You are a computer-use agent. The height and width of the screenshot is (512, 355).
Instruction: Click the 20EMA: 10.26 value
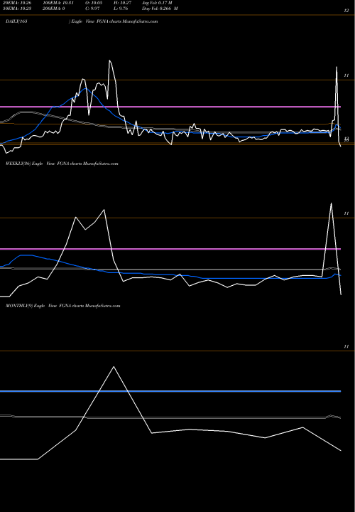tap(18, 3)
